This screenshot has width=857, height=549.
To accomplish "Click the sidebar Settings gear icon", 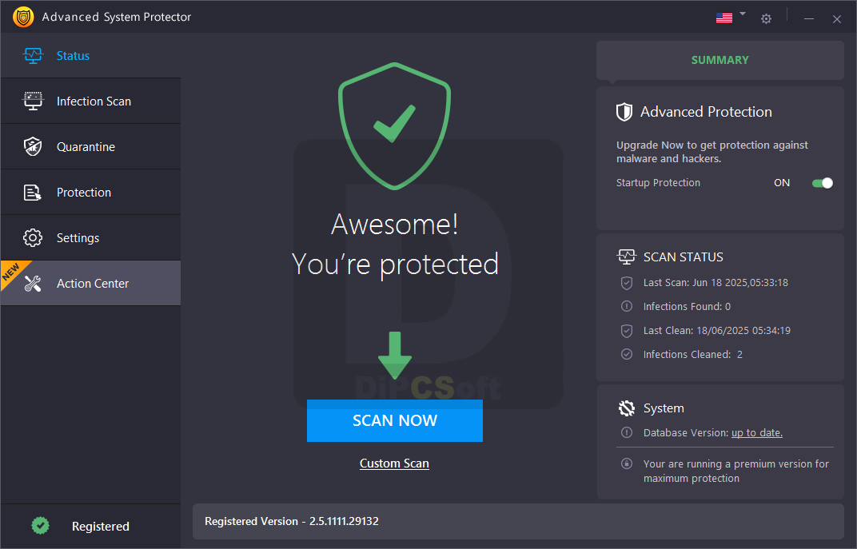I will coord(33,237).
